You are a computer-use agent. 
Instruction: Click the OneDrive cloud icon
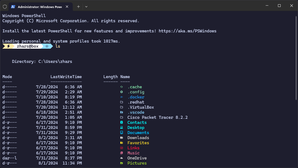point(122,158)
